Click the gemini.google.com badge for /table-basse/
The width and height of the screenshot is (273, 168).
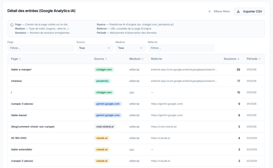[108, 115]
